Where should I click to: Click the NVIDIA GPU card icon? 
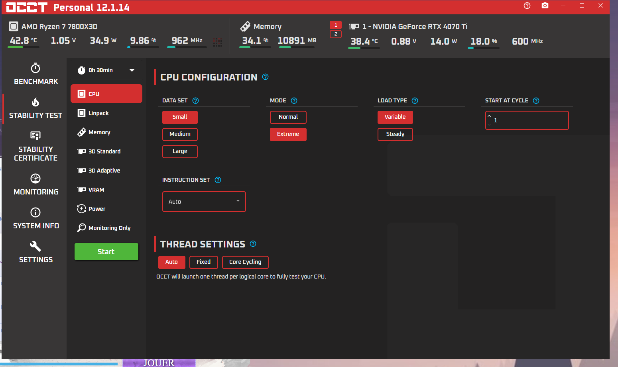(354, 27)
